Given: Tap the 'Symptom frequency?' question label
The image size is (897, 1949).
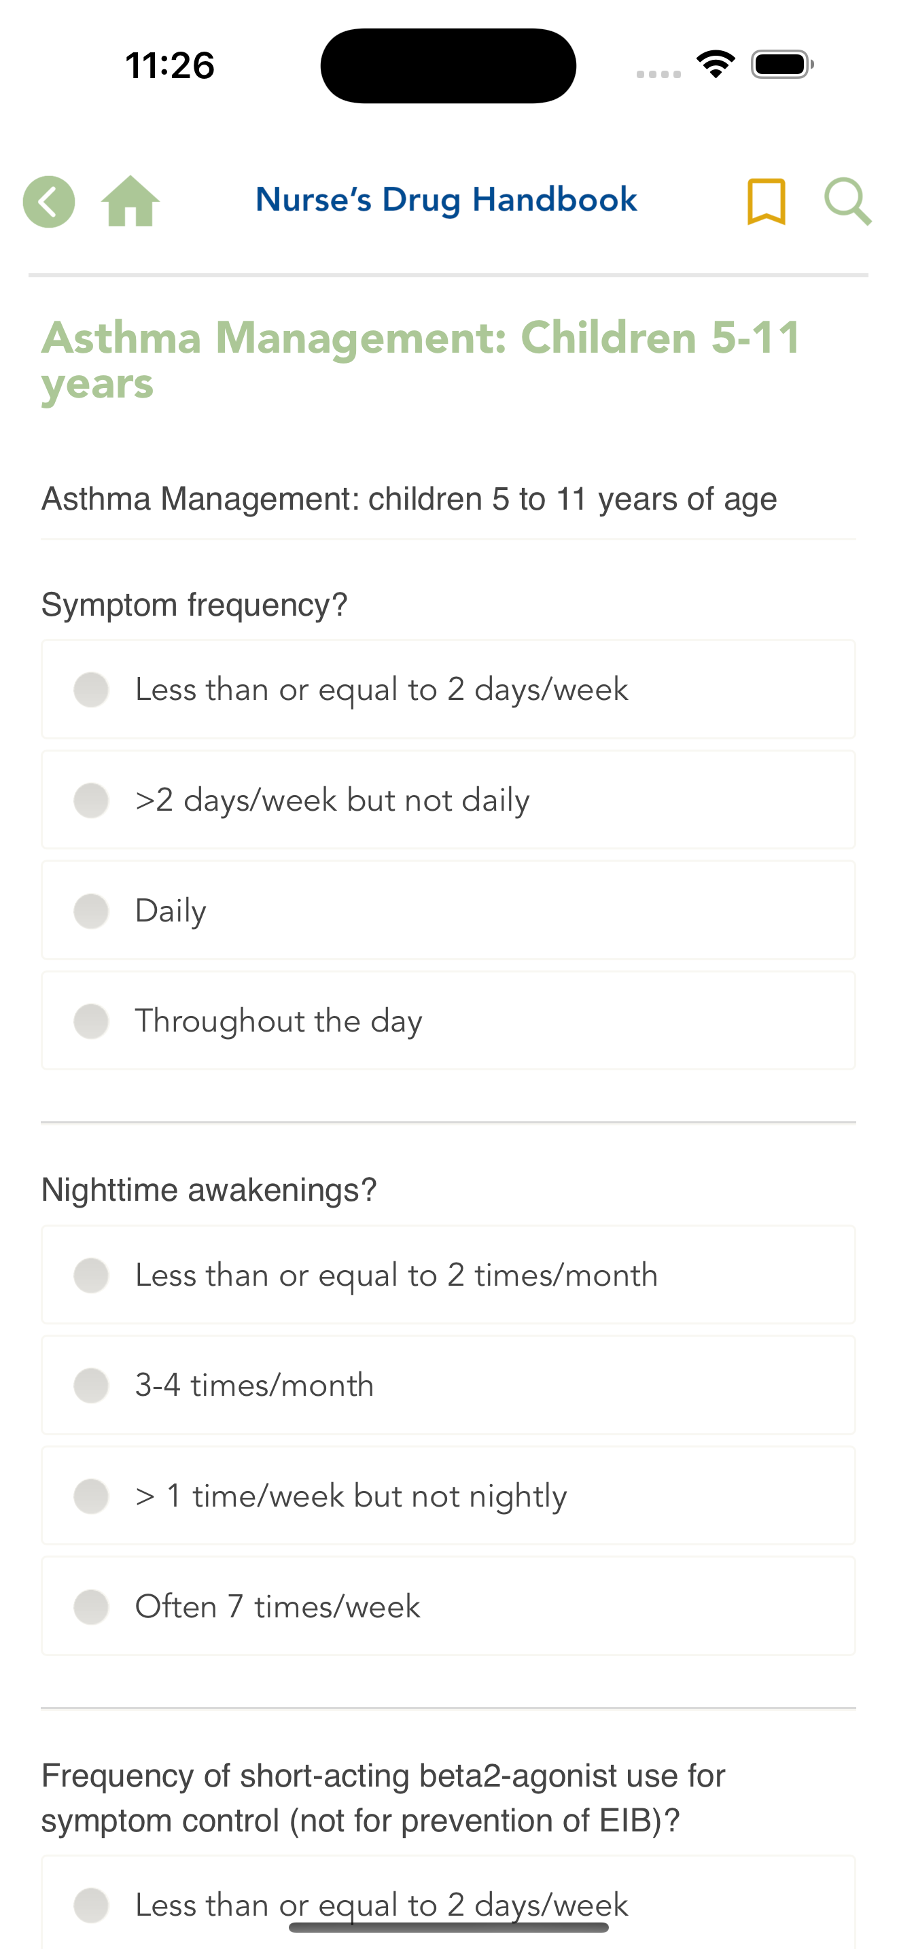Looking at the screenshot, I should pos(194,605).
